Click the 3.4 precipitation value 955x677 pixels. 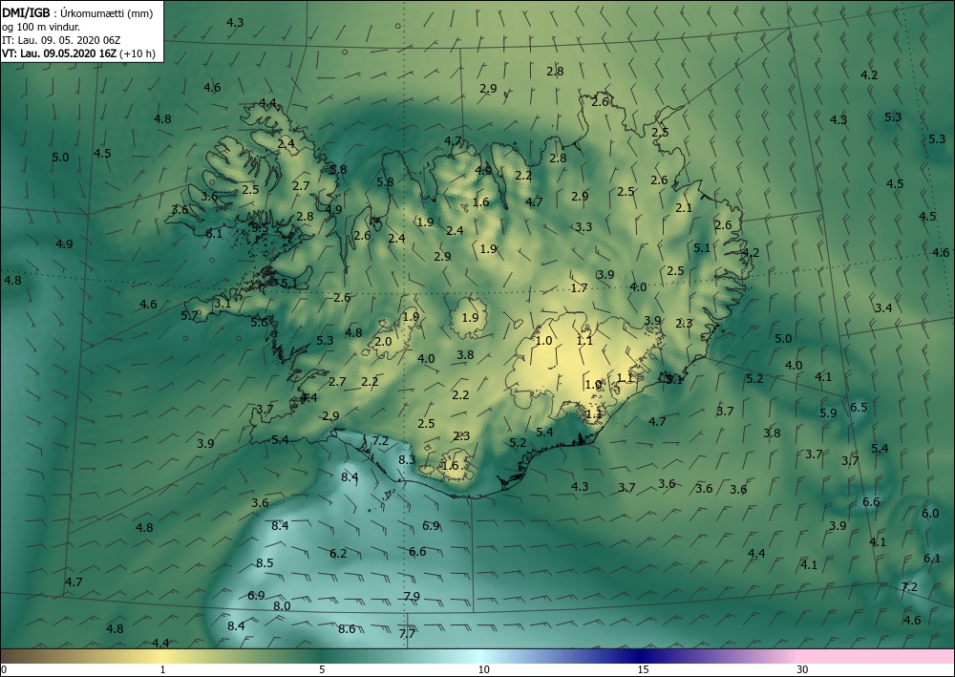click(x=883, y=307)
